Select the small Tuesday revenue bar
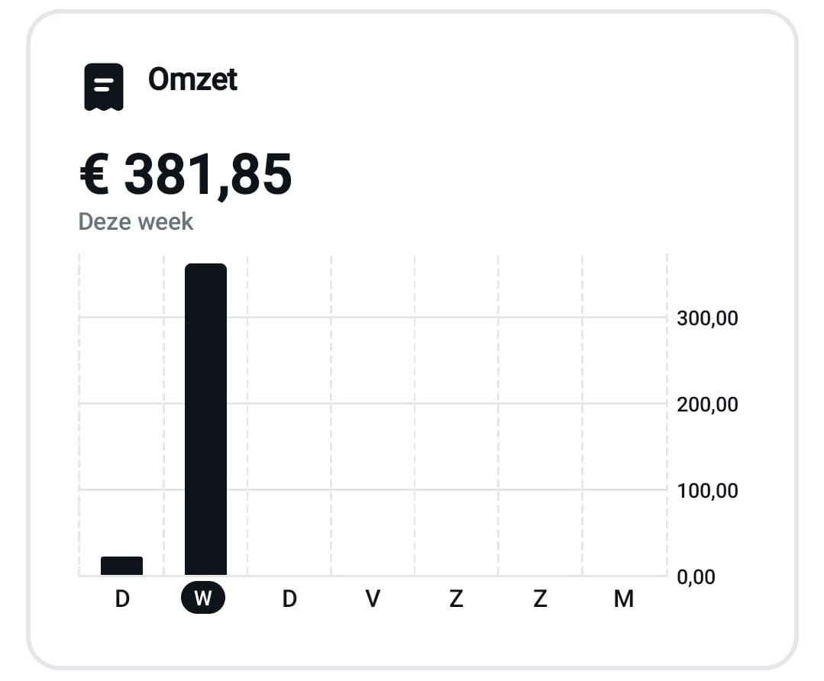 [x=122, y=566]
